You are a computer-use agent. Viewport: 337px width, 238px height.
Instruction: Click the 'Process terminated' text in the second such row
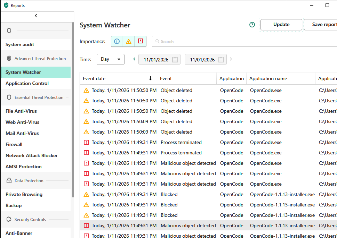(181, 153)
